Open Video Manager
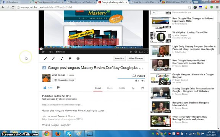This screenshot has height=137, width=220. point(136,58)
